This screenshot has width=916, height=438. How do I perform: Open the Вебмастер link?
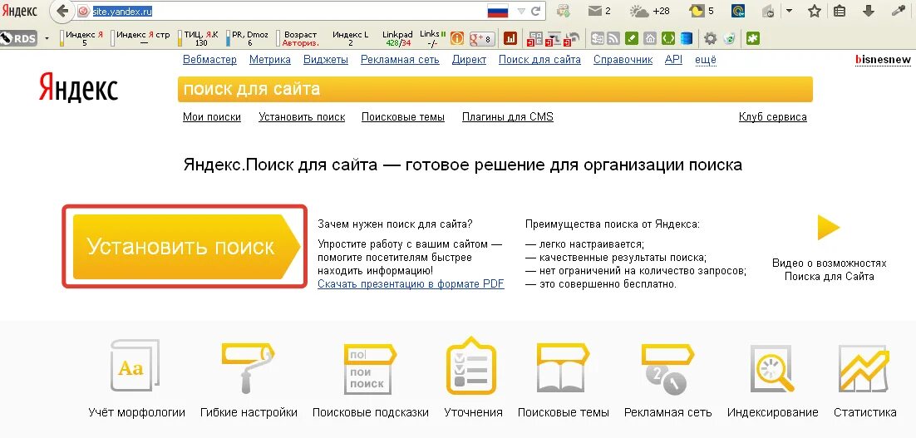pyautogui.click(x=209, y=60)
